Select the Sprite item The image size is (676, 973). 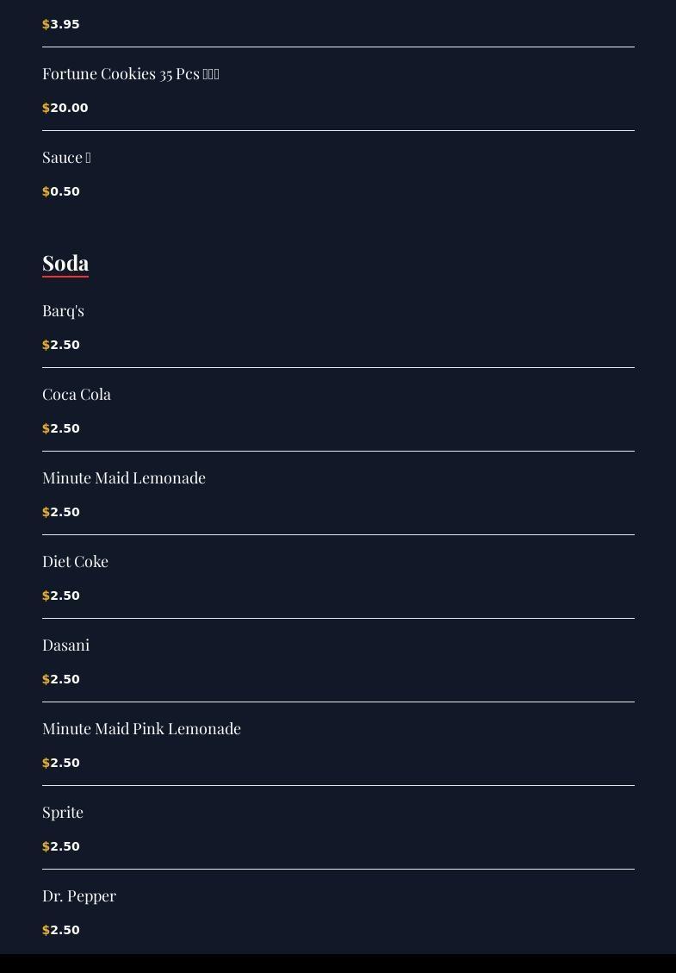[x=63, y=813]
